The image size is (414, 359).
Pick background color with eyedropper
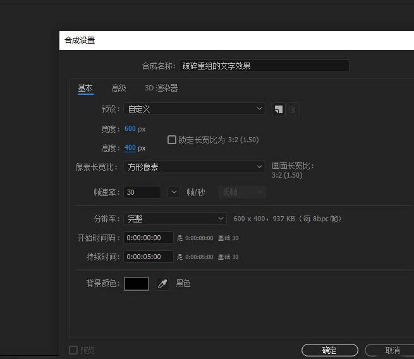(x=162, y=284)
